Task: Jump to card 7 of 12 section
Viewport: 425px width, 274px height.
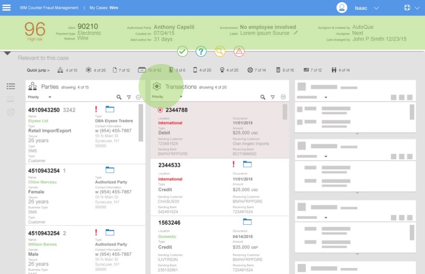Action: click(x=313, y=70)
